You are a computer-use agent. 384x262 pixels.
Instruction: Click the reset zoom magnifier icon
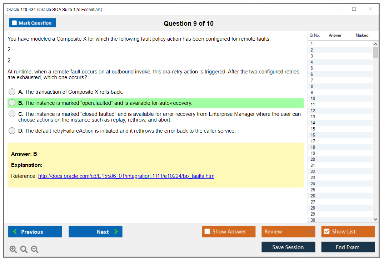(24, 250)
